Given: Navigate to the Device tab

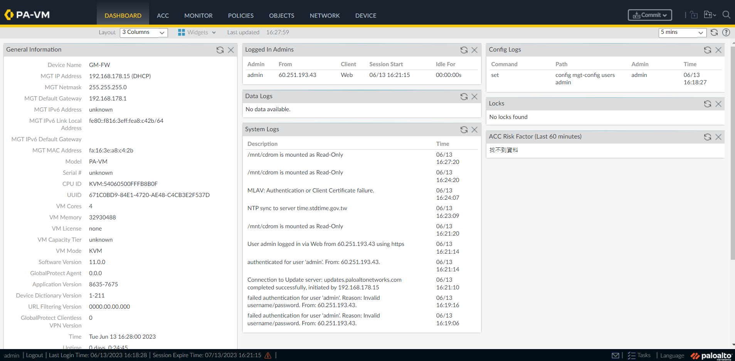Looking at the screenshot, I should [366, 15].
